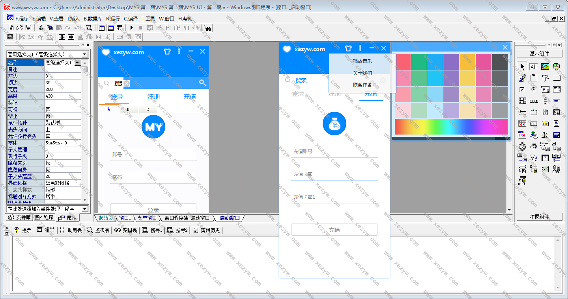
Task: Open the C.编译 menu
Action: coord(131,18)
